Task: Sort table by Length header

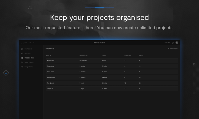Action: 104,55
